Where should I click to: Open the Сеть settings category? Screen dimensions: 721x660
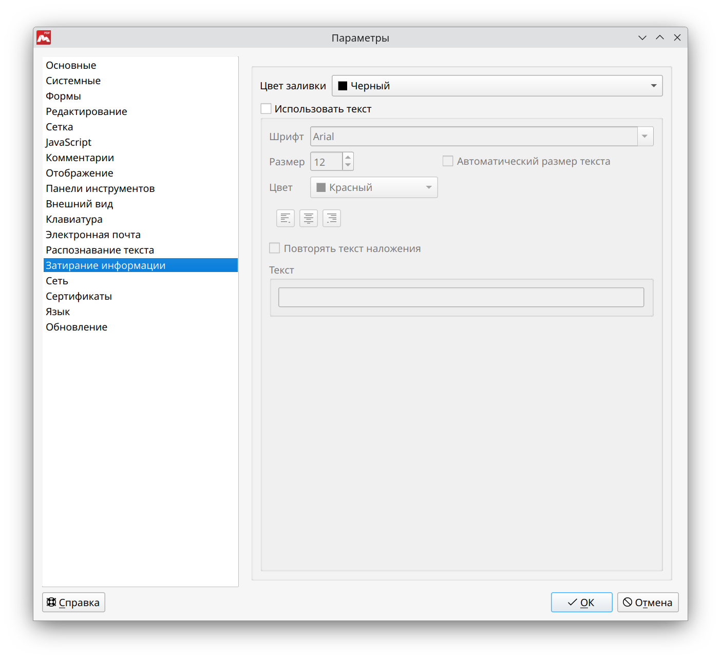coord(140,281)
